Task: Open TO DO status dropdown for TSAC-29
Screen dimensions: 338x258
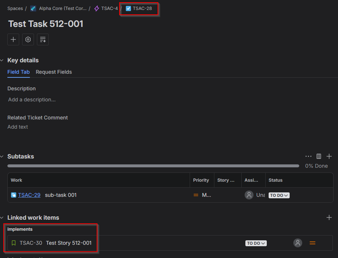Action: [279, 195]
